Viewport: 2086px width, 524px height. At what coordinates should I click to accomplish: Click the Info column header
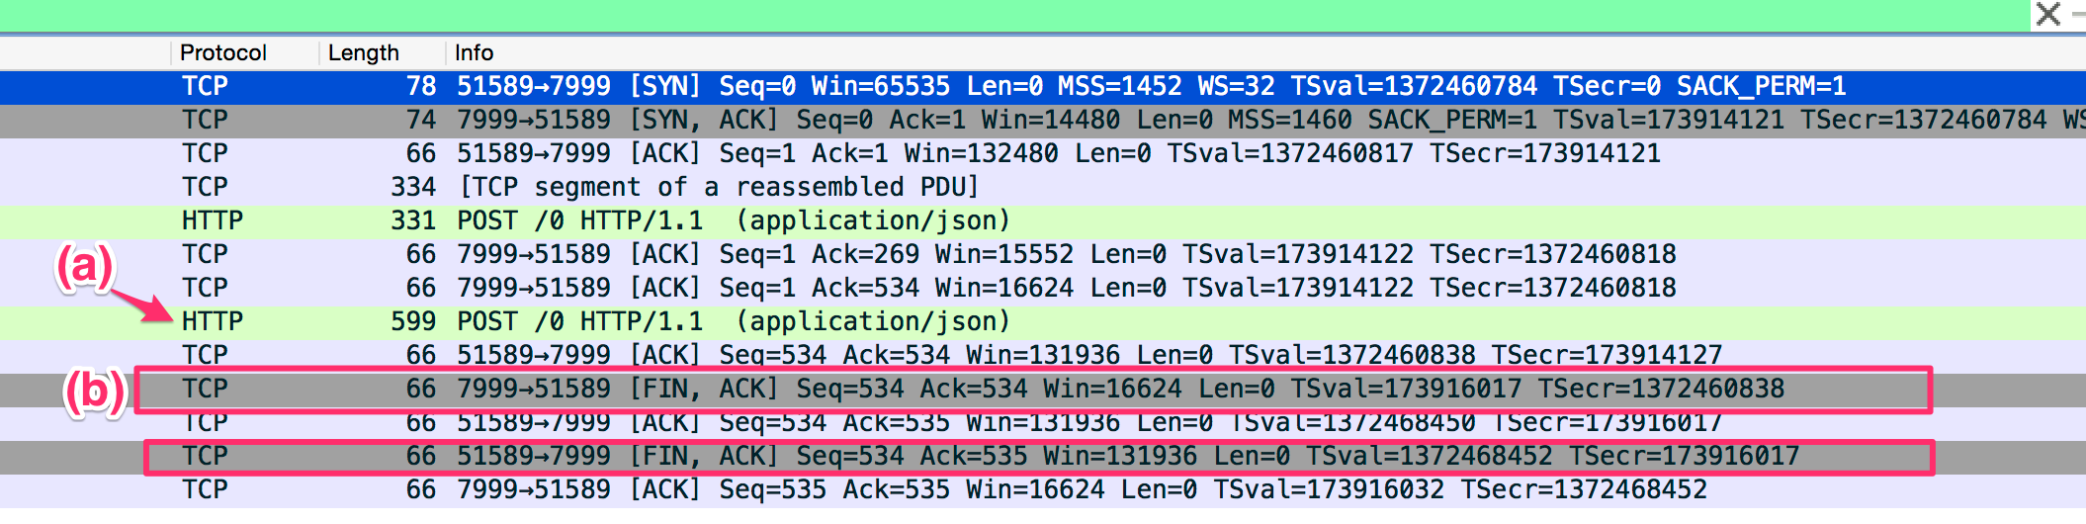tap(475, 52)
